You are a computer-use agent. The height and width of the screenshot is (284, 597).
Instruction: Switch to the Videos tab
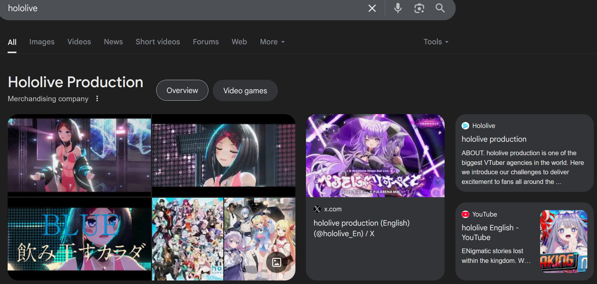click(79, 42)
